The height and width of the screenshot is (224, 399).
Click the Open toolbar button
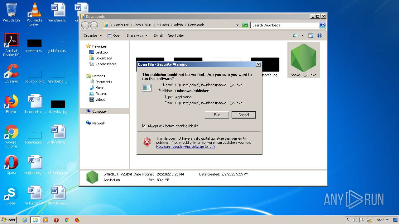tap(114, 35)
